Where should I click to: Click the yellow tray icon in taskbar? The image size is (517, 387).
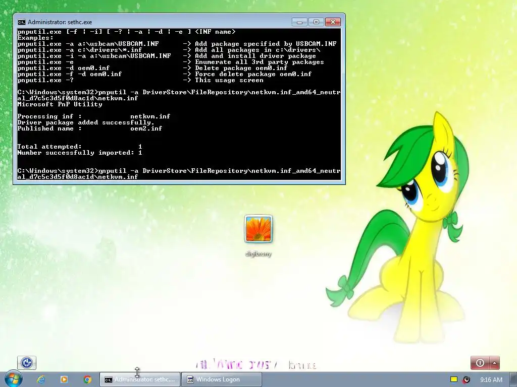pyautogui.click(x=454, y=379)
